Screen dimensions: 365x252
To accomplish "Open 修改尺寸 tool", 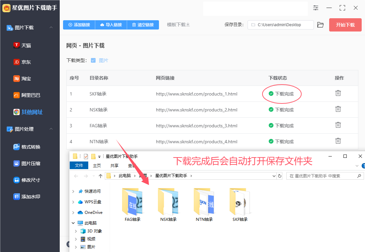I will (x=27, y=180).
